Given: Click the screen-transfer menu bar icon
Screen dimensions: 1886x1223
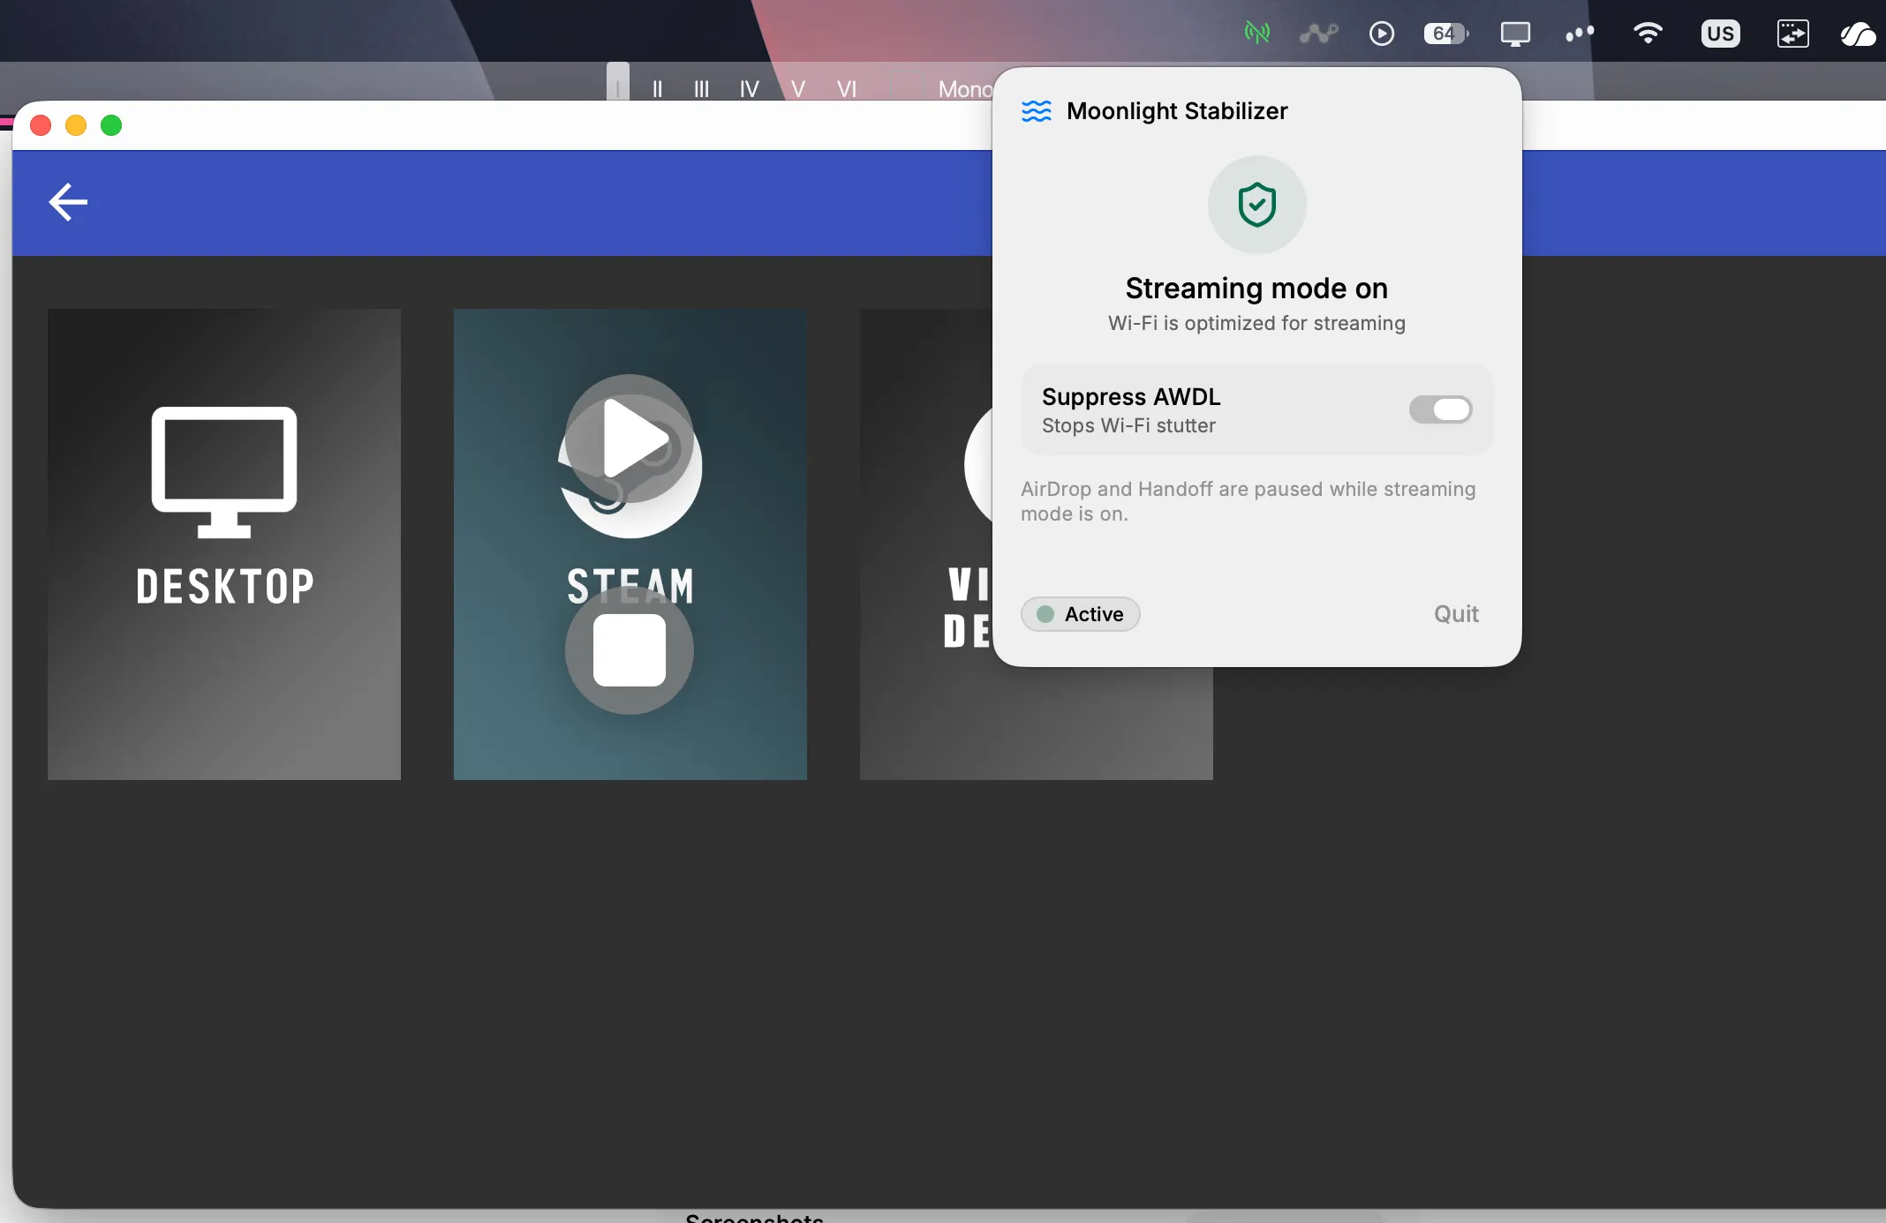Looking at the screenshot, I should tap(1792, 34).
